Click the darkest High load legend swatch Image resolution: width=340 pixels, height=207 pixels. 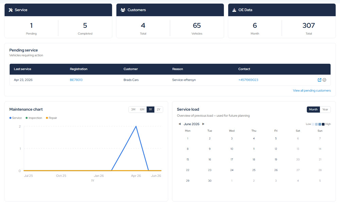(323, 124)
